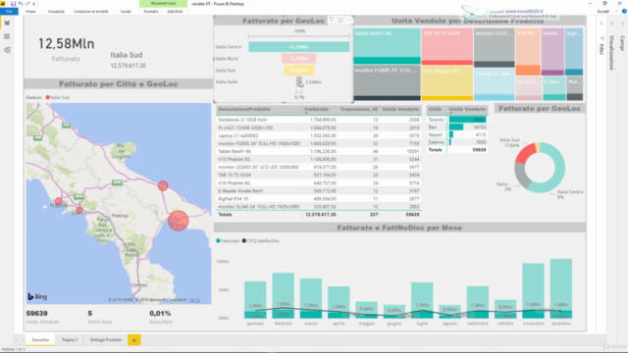Viewport: 628px width, 353px height.
Task: Open the Data view in the sidebar
Action: (7, 36)
